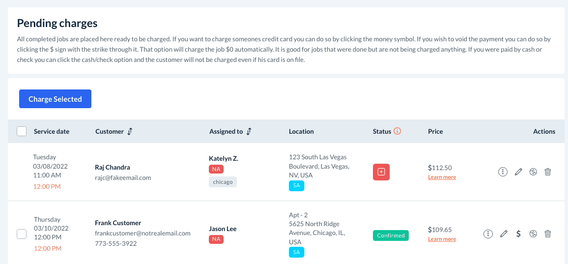Click the Status info icon
568x264 pixels.
(x=398, y=131)
